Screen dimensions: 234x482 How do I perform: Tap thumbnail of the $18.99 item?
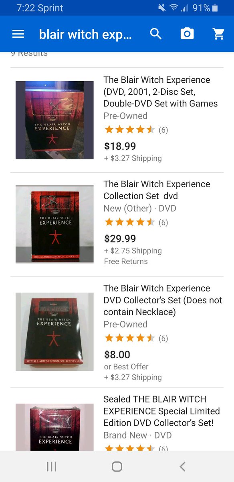click(54, 120)
